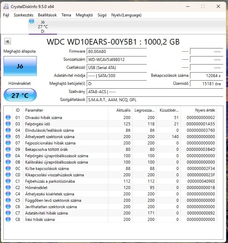Viewport: 228px width, 243px height.
Task: Click the Jó health status button
Action: tap(20, 66)
